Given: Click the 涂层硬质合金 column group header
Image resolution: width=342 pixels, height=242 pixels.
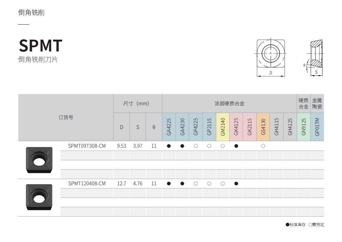Looking at the screenshot, I should 229,104.
